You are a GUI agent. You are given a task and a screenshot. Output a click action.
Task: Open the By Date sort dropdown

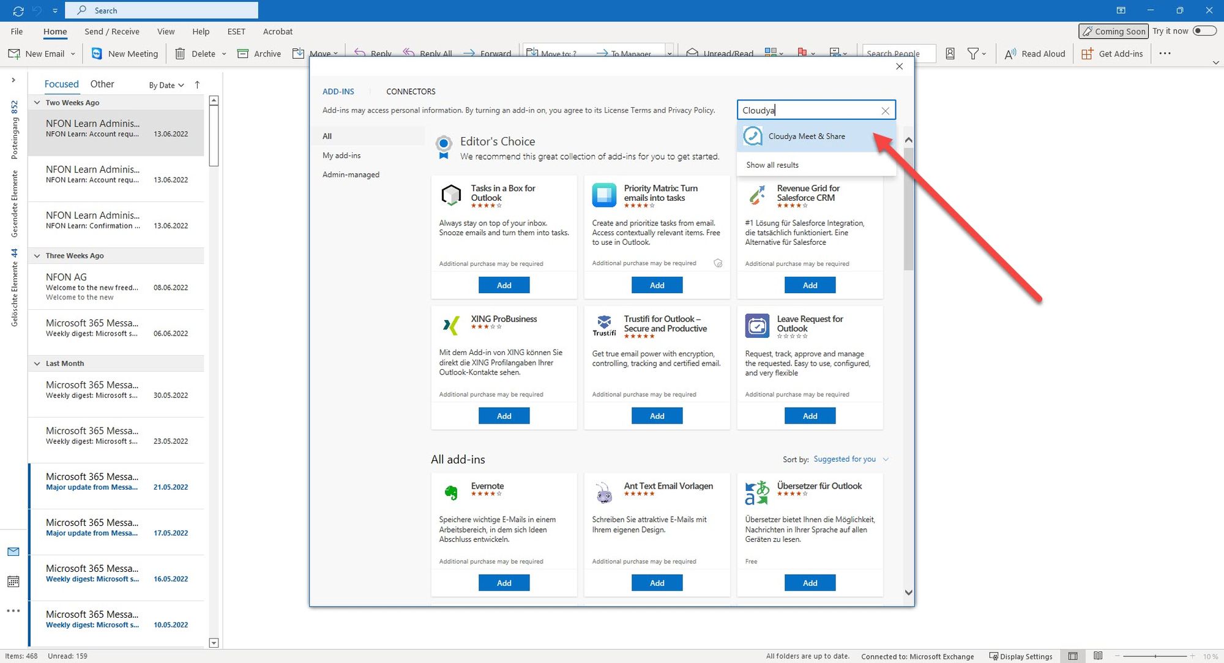pos(166,85)
